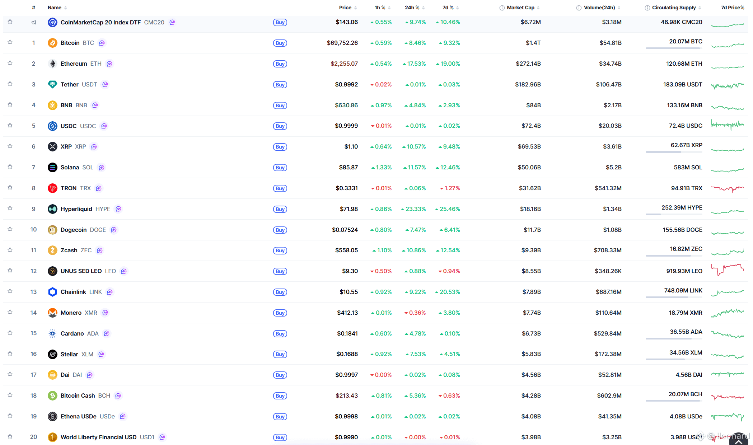
Task: Click the USDC coin logo
Action: pos(52,126)
